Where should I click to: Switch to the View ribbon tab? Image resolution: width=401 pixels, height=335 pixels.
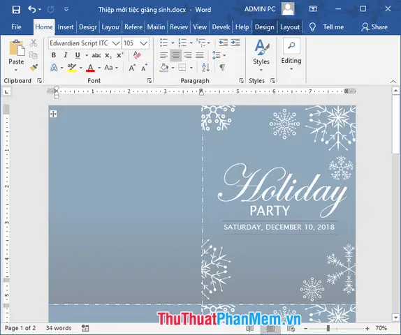coord(200,27)
